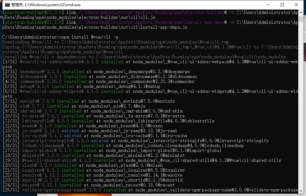The height and width of the screenshot is (196, 306).
Task: Click the [9/31] cmd-shim line
Action: (x=92, y=111)
